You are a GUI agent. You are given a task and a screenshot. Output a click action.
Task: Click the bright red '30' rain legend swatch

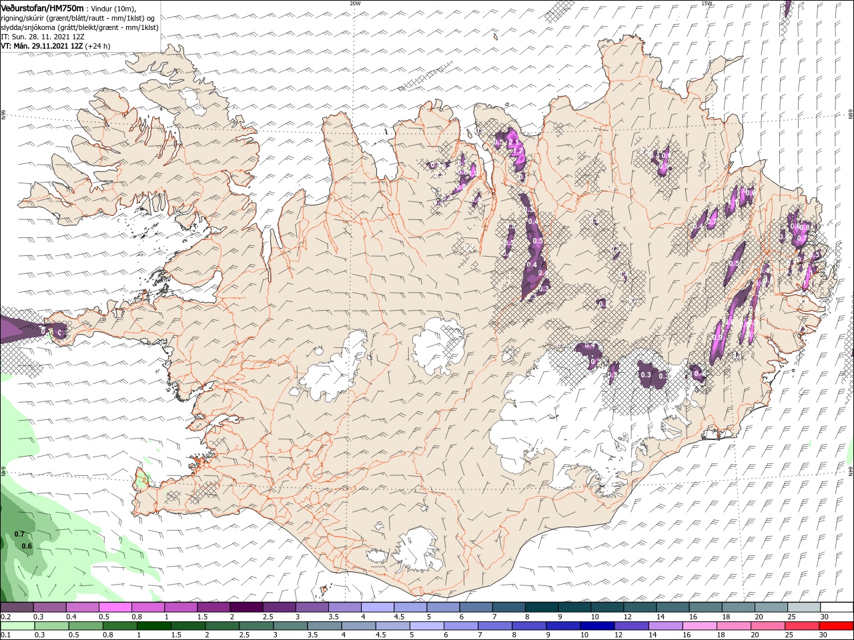(x=836, y=626)
